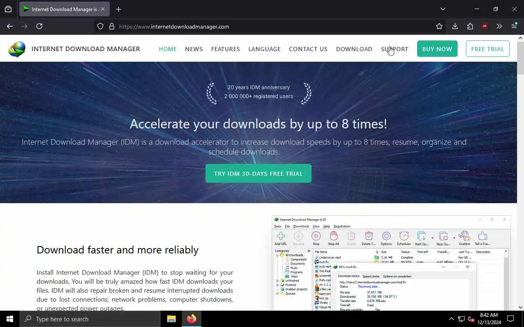Click the Tasks menu in IDM screenshot
Screen dimensions: 524x327
pos(278,226)
